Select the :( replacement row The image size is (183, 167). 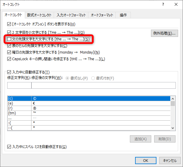(x=89, y=123)
